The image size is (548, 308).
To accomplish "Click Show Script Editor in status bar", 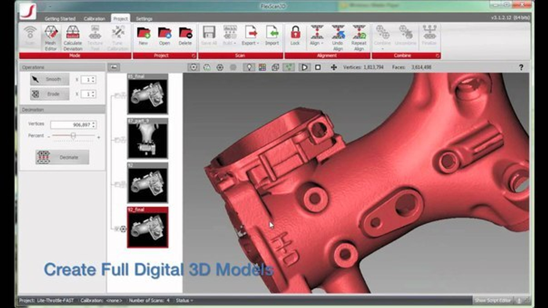I will tap(493, 300).
